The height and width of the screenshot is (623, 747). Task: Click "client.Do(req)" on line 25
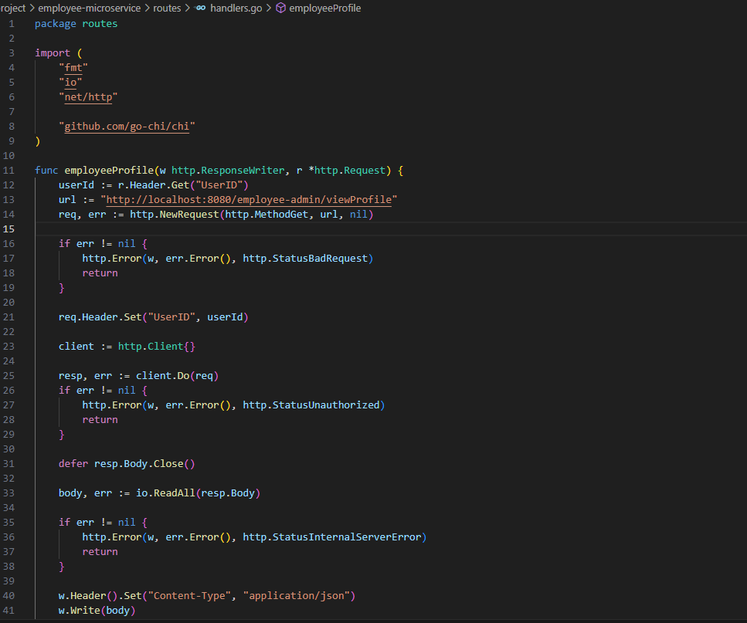[x=177, y=375]
